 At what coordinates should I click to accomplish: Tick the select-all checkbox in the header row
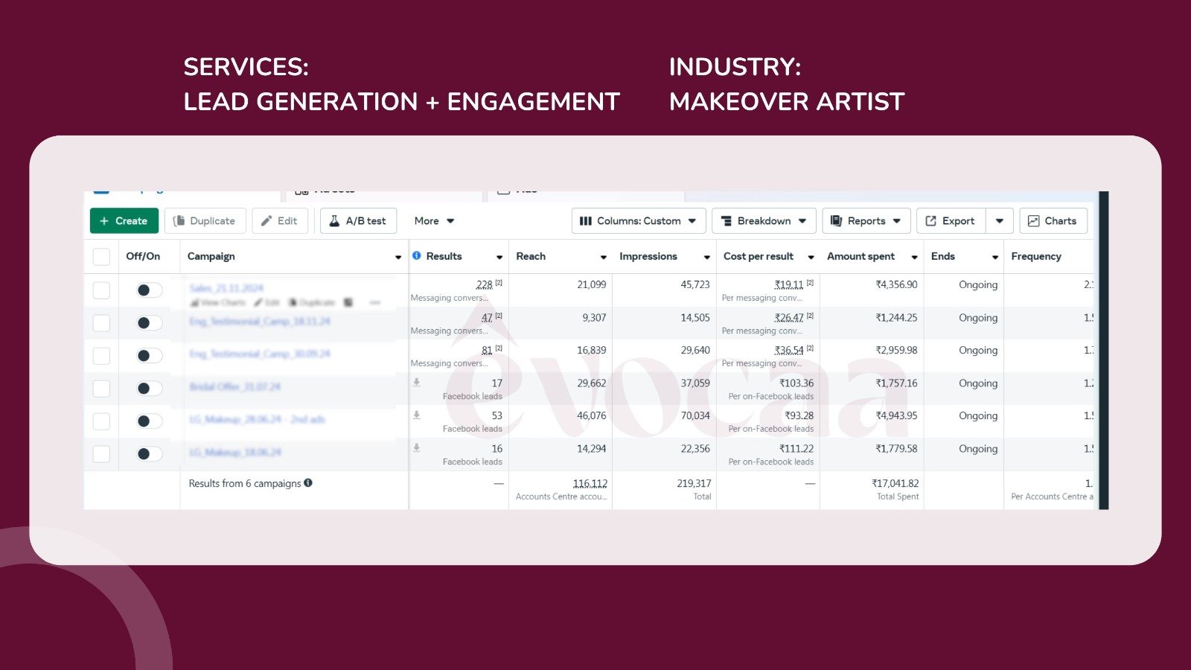pyautogui.click(x=101, y=257)
